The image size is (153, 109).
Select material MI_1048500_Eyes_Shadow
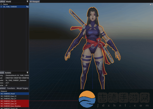tap(14, 106)
